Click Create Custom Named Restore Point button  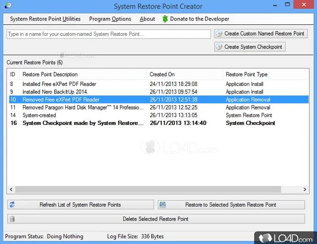click(261, 34)
